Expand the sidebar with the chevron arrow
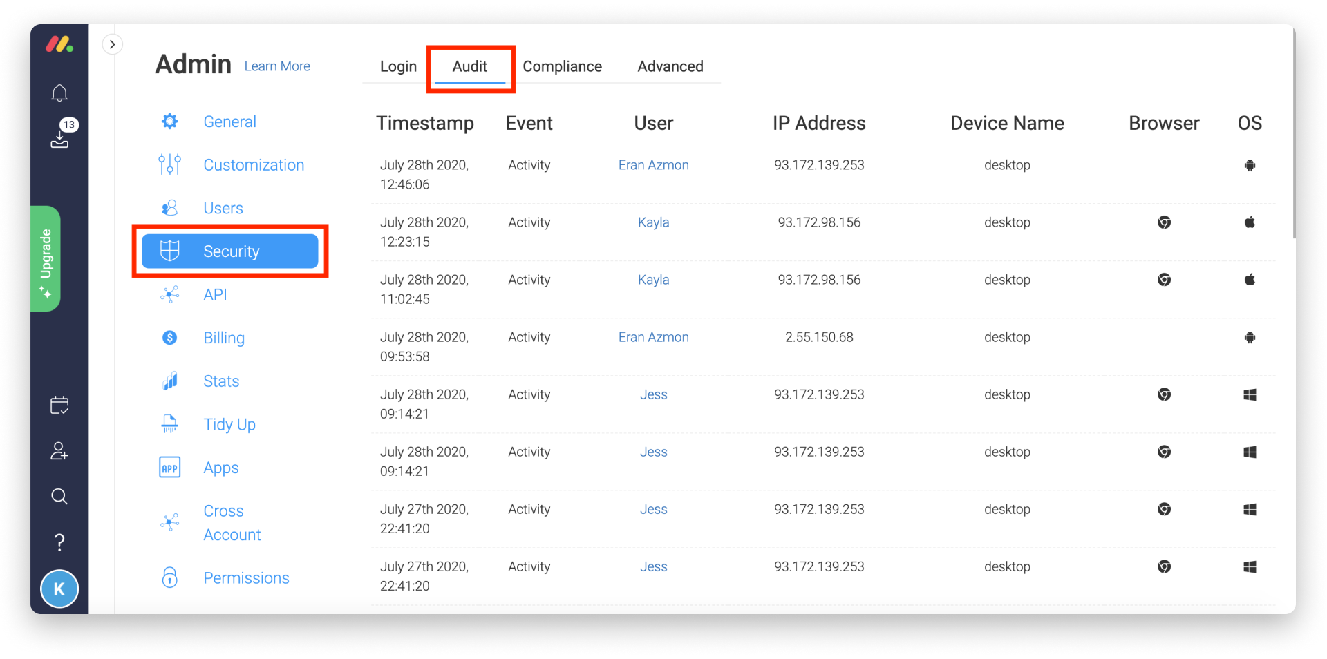The width and height of the screenshot is (1327, 659). [x=112, y=44]
